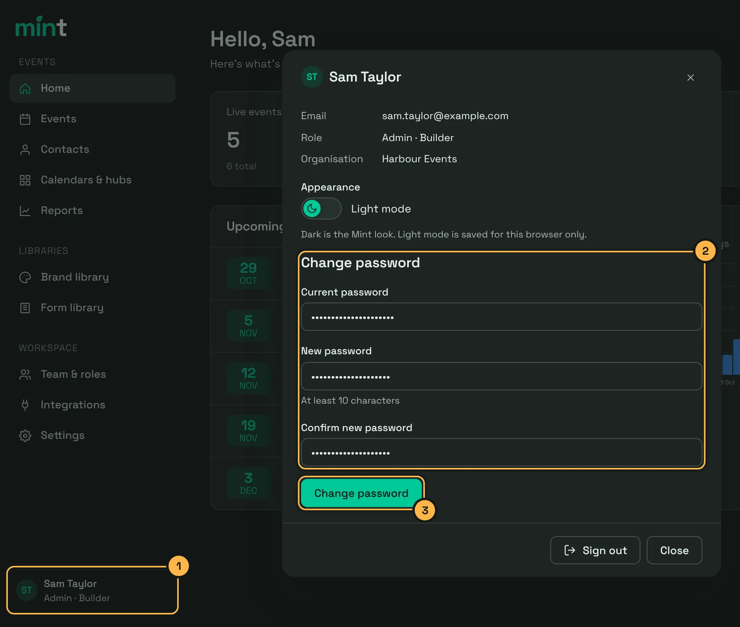Click the ST avatar in profile dialog
740x627 pixels.
coord(312,77)
